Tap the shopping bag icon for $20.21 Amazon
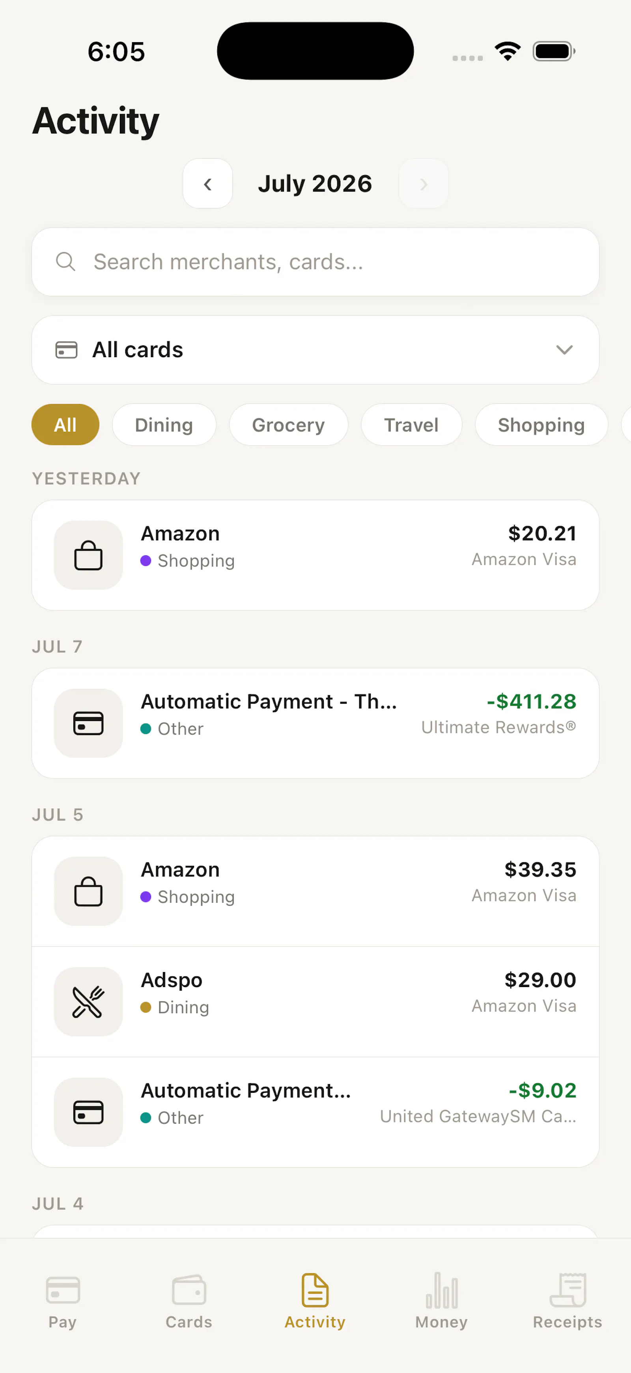The height and width of the screenshot is (1373, 631). pos(88,555)
